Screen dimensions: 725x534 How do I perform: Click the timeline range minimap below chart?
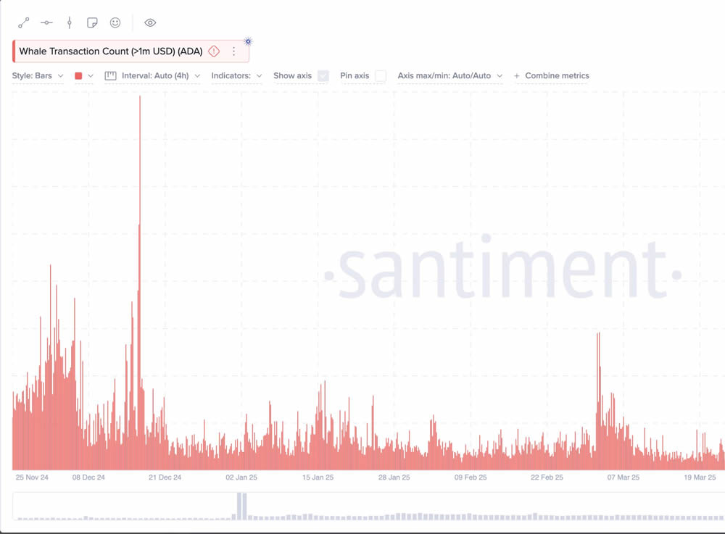(368, 506)
